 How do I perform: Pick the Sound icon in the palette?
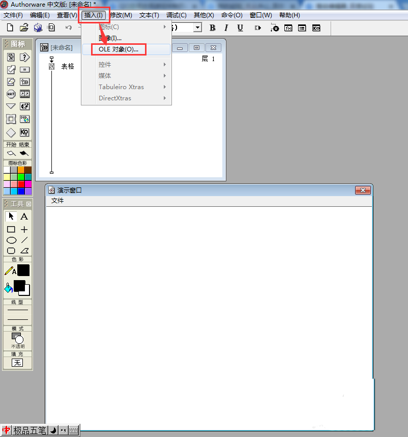click(24, 106)
